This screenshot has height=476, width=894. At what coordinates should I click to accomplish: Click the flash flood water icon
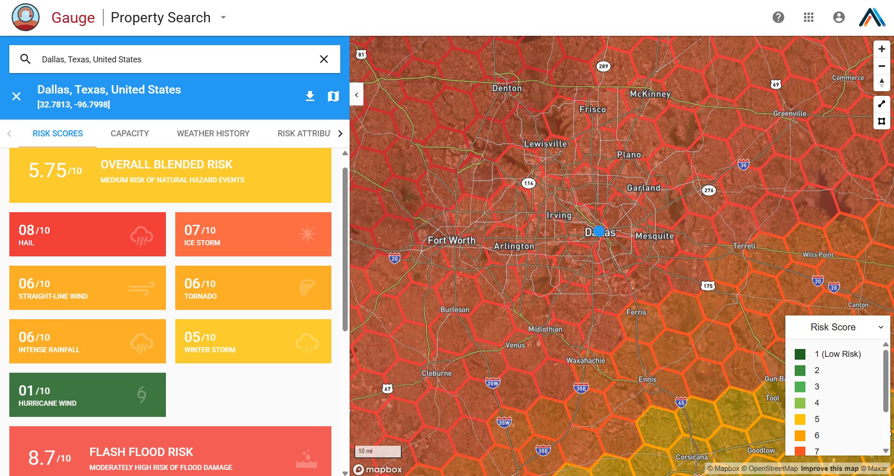click(x=307, y=459)
